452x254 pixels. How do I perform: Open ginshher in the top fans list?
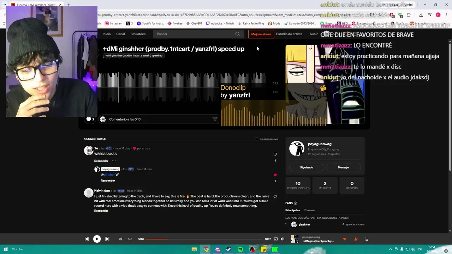click(304, 224)
